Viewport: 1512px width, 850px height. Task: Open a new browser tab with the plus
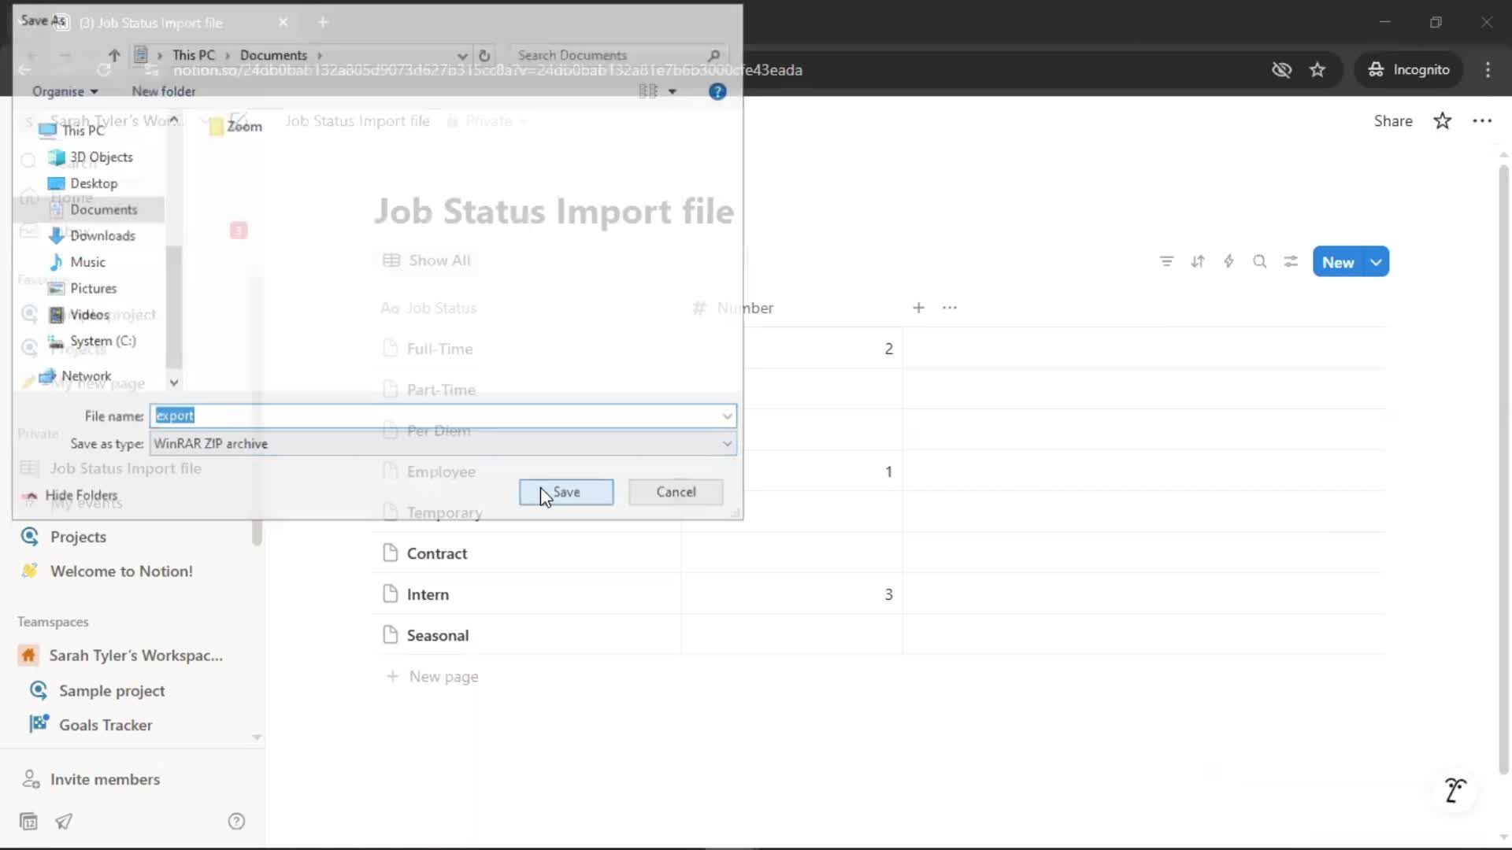[x=323, y=22]
